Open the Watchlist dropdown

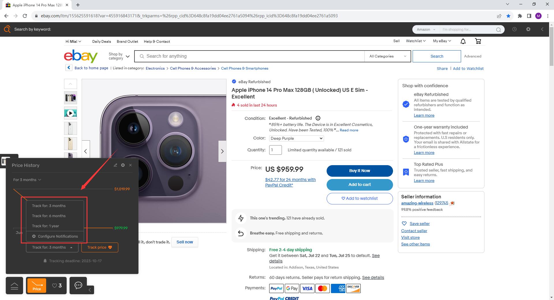(x=416, y=41)
